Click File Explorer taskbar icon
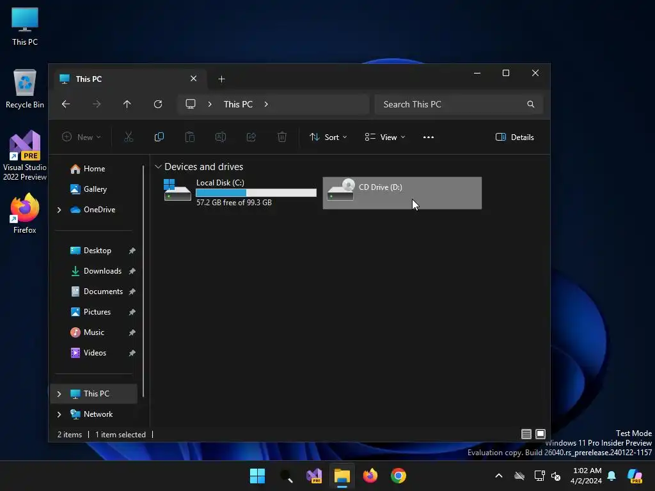The image size is (655, 491). click(342, 476)
